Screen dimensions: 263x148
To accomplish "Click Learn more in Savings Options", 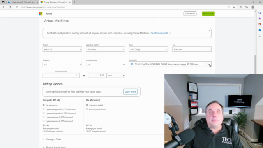I will (x=130, y=92).
